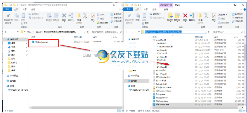The image size is (247, 113).
Task: Refresh the Main window folder view
Action: pos(209,32)
